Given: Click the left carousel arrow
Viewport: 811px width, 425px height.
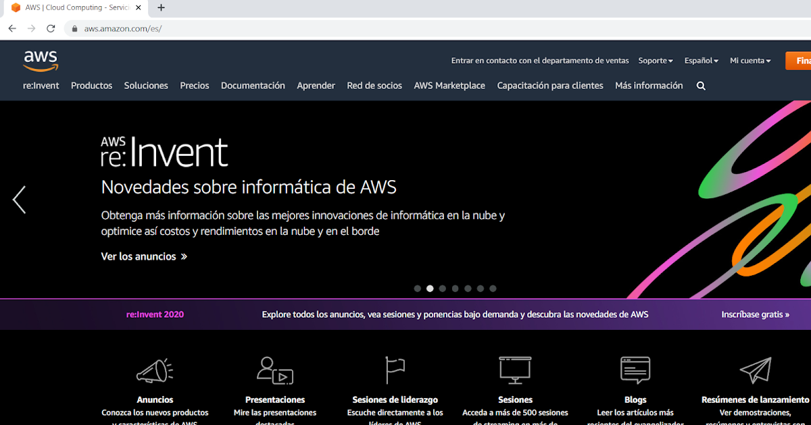Looking at the screenshot, I should (18, 200).
